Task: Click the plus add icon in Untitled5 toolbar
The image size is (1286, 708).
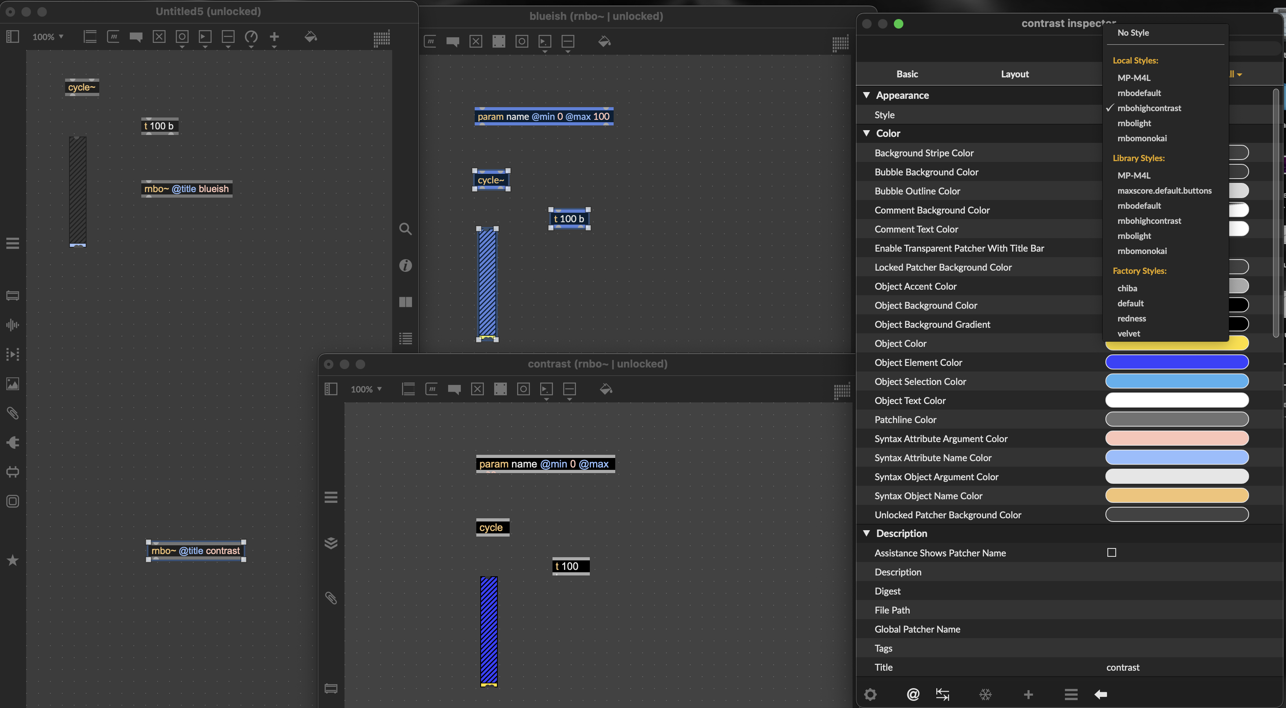Action: pyautogui.click(x=274, y=37)
